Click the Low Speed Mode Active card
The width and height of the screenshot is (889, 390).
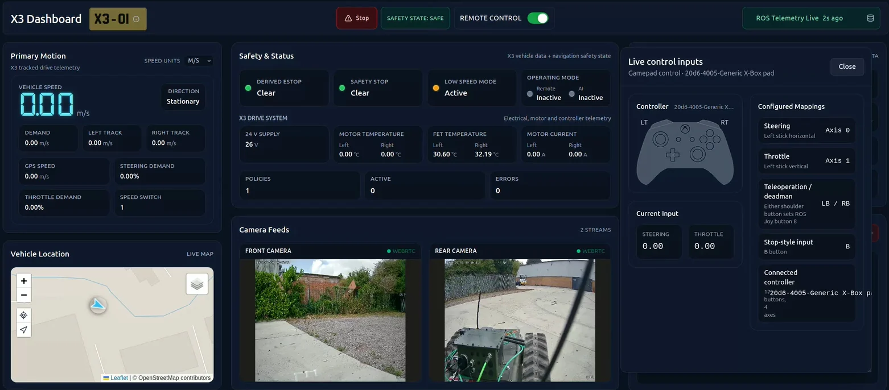tap(472, 88)
